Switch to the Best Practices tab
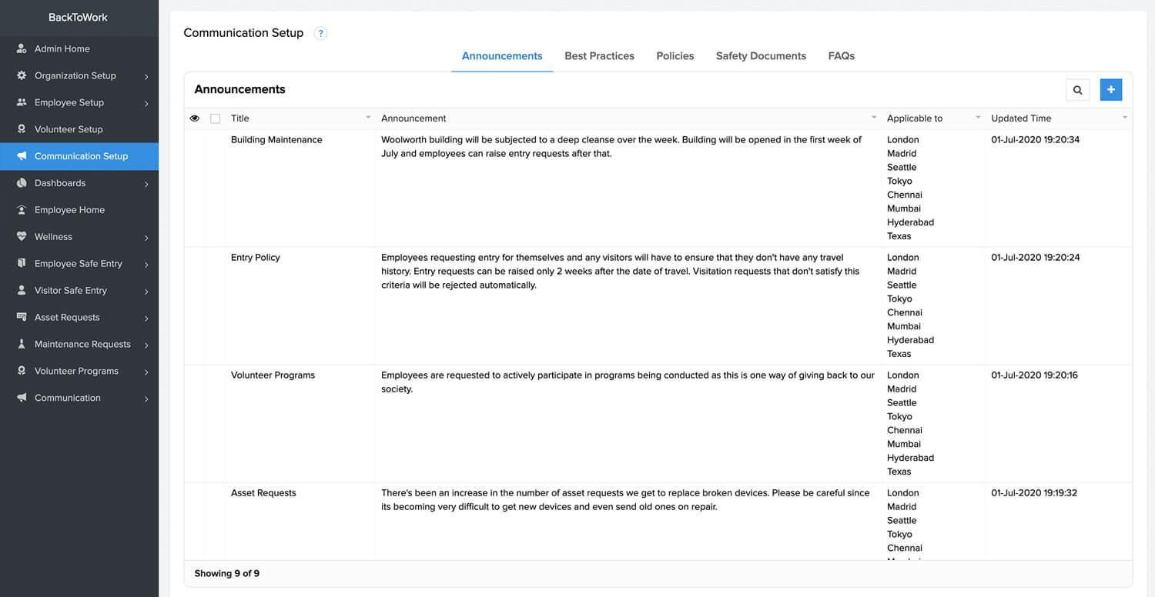 [x=599, y=56]
